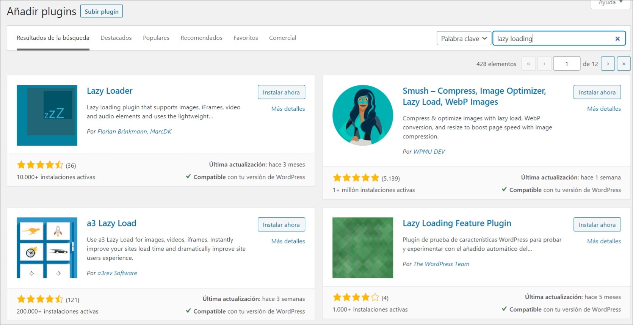Image resolution: width=633 pixels, height=325 pixels.
Task: Open the Favoritos tab
Action: [246, 38]
